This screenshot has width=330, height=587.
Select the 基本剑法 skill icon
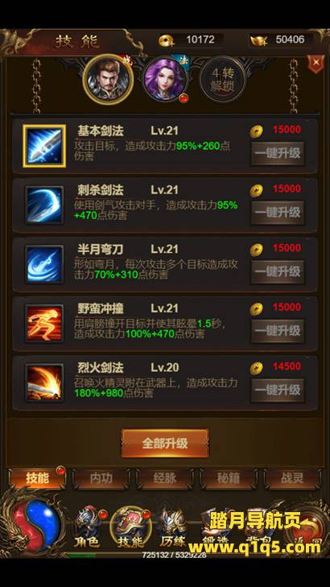pos(44,146)
